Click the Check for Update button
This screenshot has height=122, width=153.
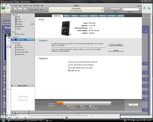coord(116,45)
